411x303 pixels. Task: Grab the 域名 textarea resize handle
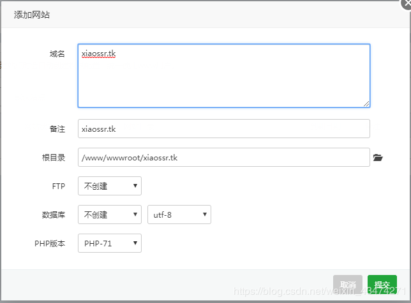click(366, 104)
